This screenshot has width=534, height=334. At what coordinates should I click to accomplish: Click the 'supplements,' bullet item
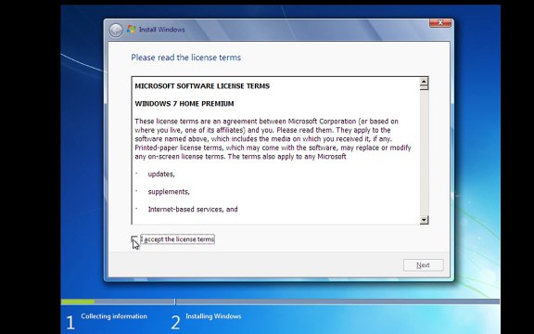click(x=169, y=192)
